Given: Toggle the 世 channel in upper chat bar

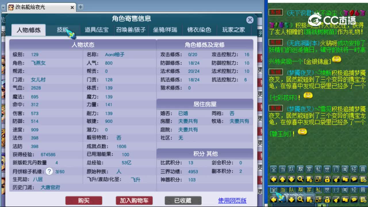Looking at the screenshot, I should [x=327, y=169].
